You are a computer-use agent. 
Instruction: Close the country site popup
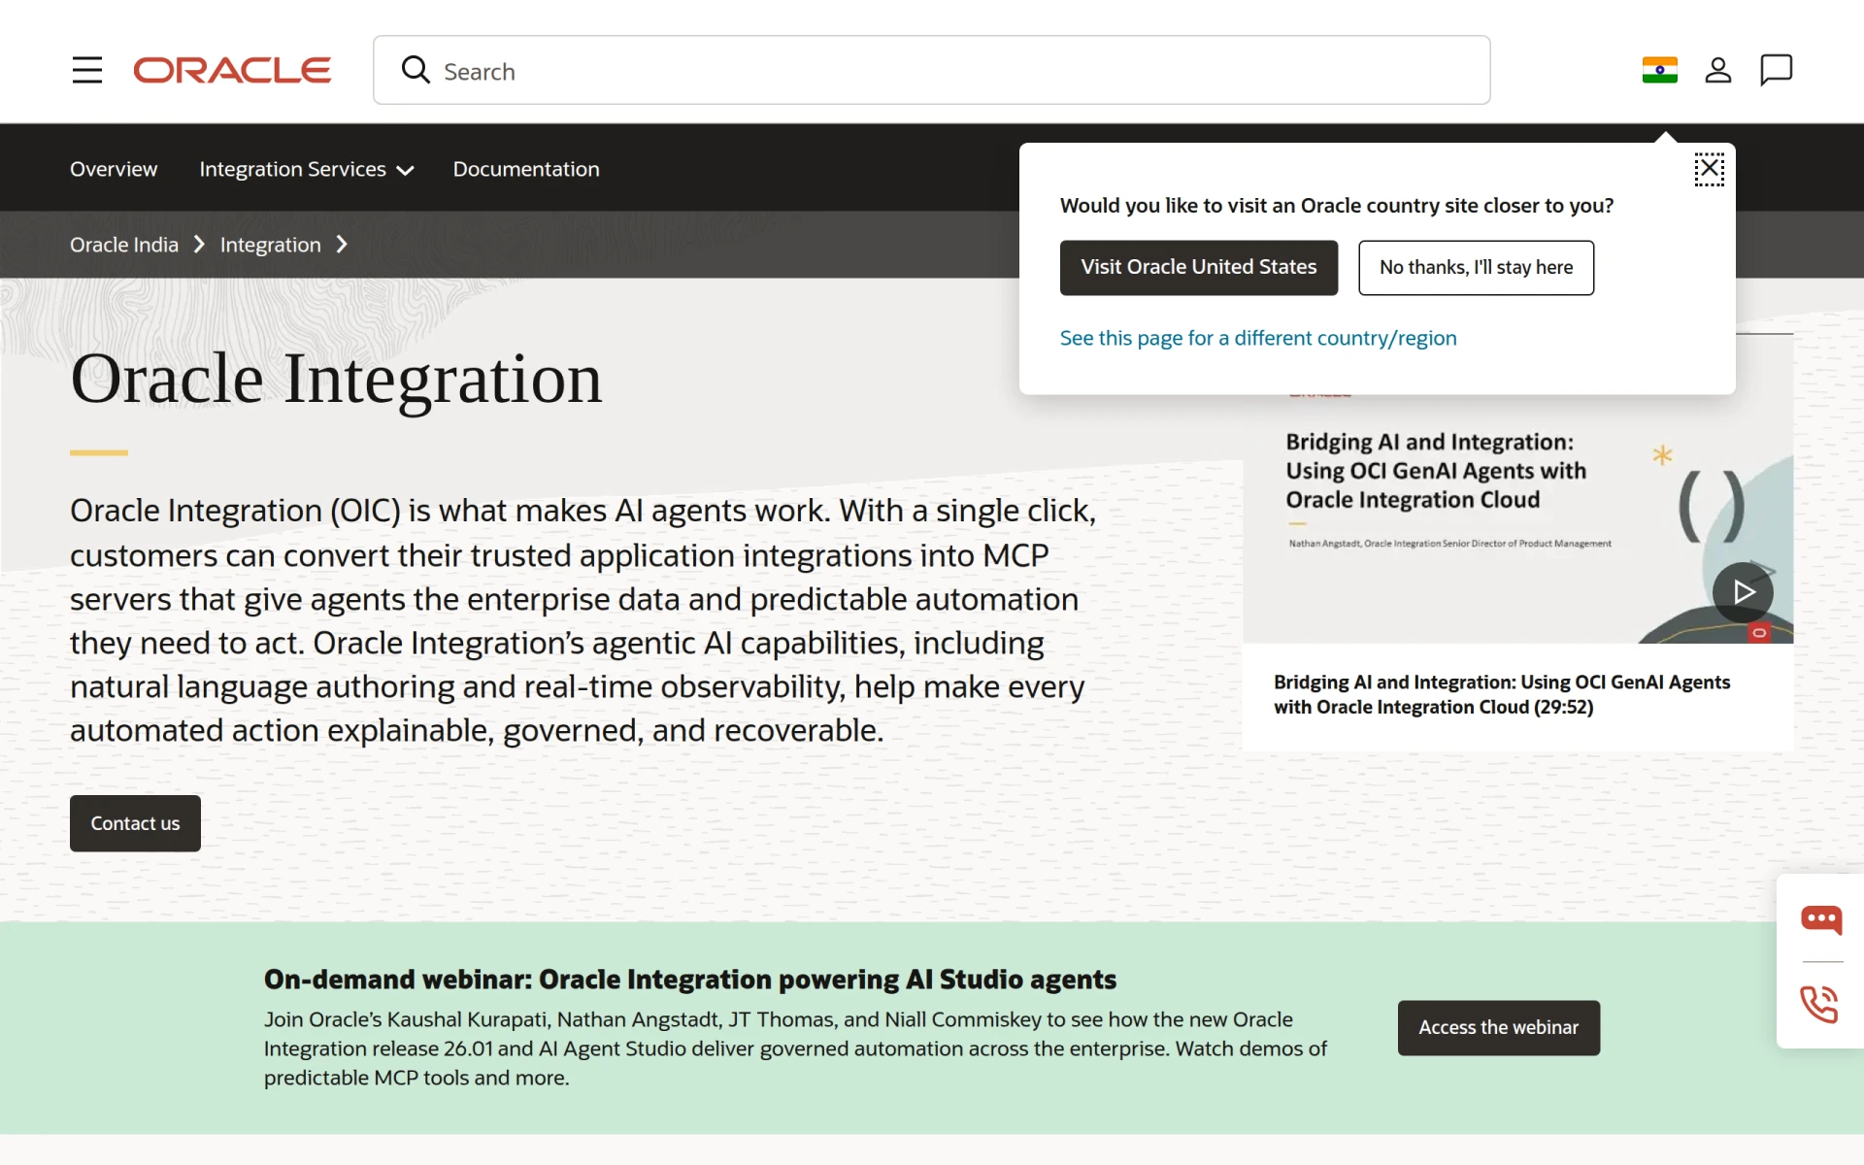coord(1709,169)
